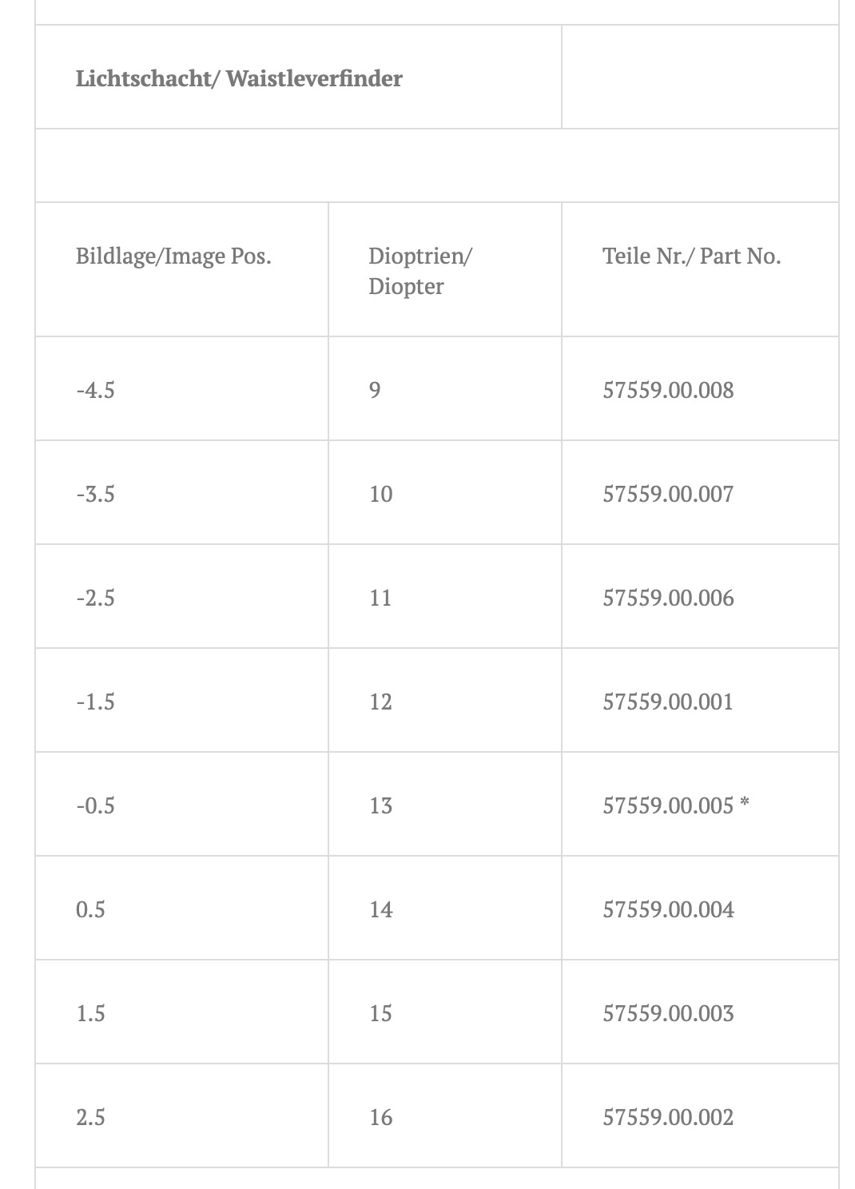
Task: Click the Bildlage/Image Pos. column header
Action: click(x=173, y=256)
